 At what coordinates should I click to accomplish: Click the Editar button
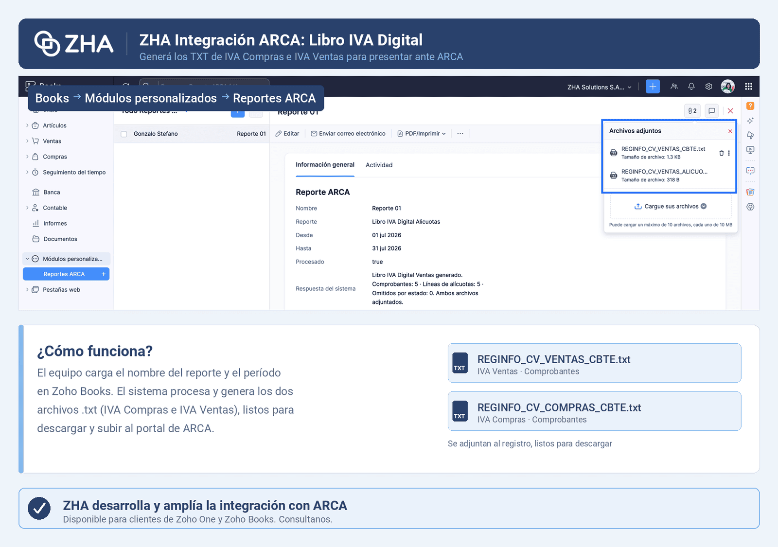pos(287,134)
